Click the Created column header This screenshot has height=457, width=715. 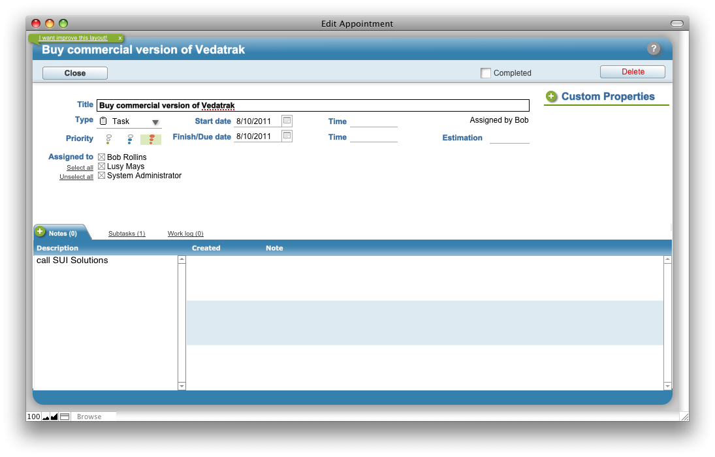tap(206, 248)
